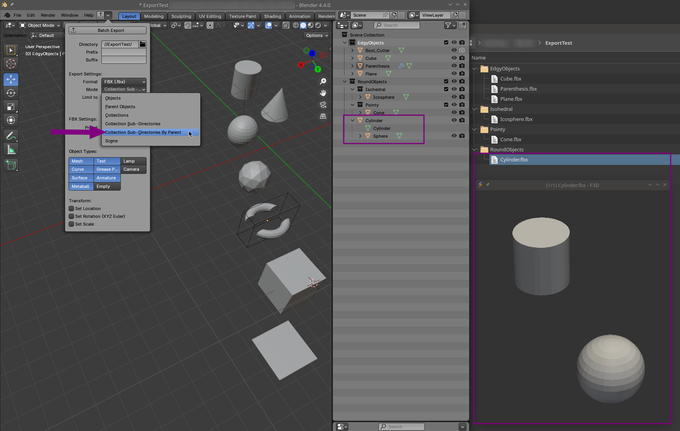
Task: Disable render visibility for the Plane object
Action: point(462,74)
